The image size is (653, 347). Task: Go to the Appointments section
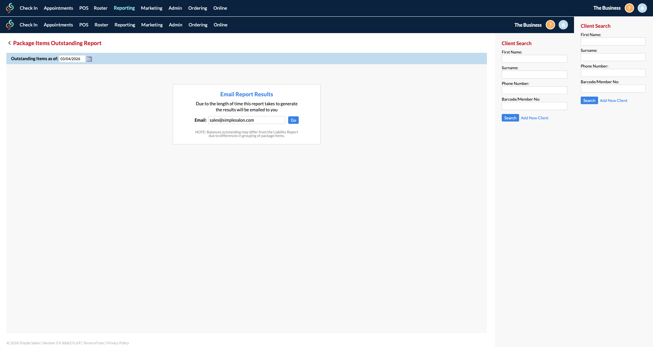coord(58,8)
